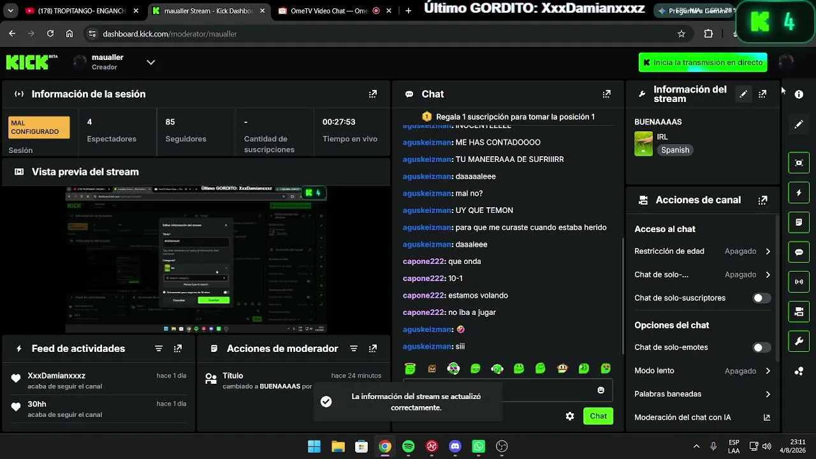Pop out the Acciones de canal panel
Viewport: 816px width, 459px height.
pyautogui.click(x=762, y=200)
